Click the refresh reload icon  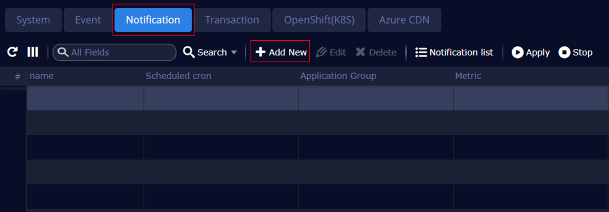[x=13, y=52]
